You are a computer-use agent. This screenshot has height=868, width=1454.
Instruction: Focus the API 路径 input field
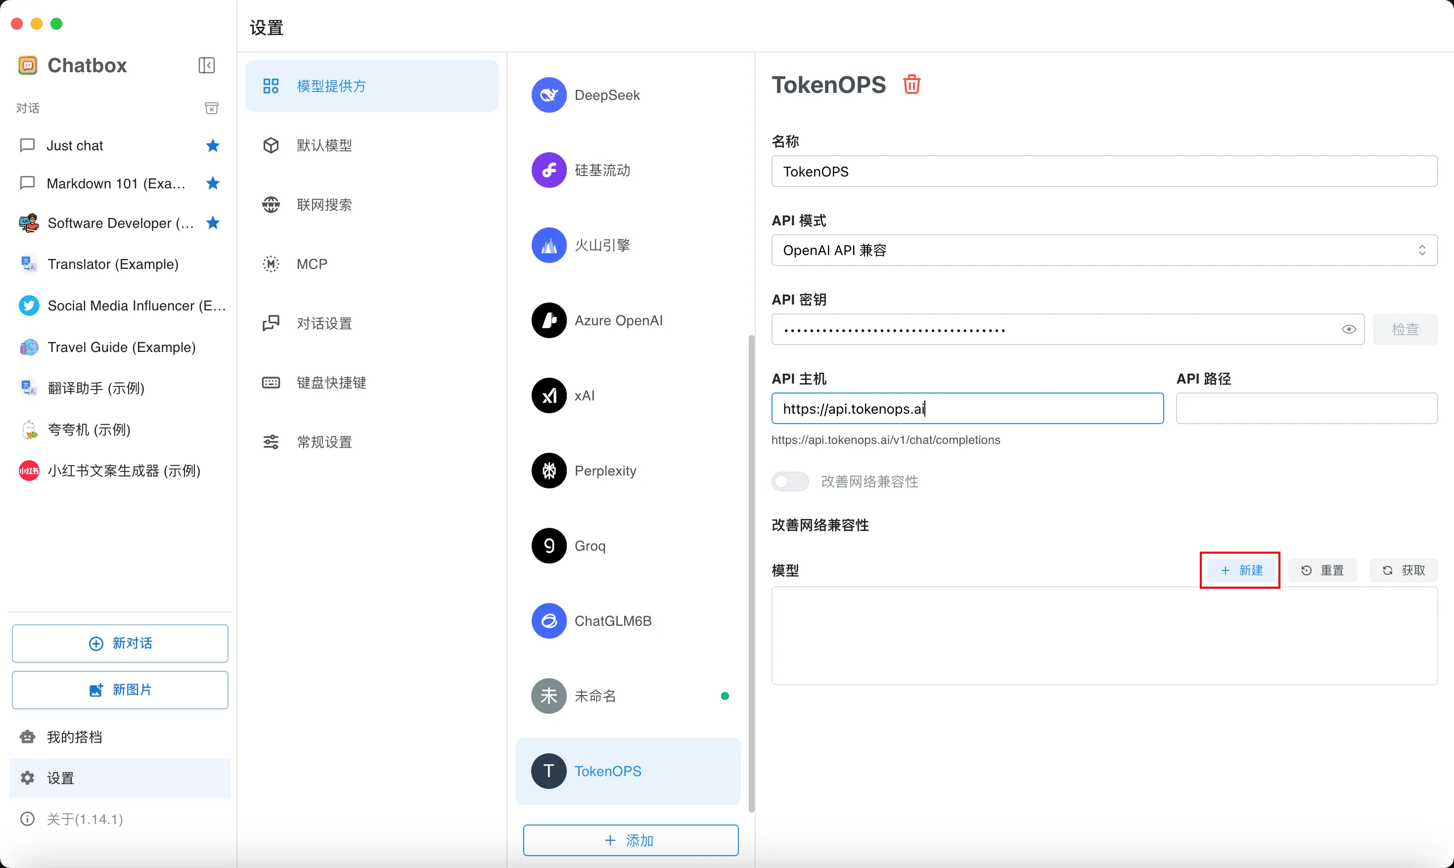tap(1306, 408)
